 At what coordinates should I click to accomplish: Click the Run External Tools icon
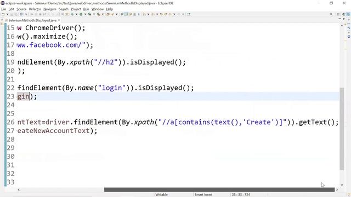[x=98, y=14]
